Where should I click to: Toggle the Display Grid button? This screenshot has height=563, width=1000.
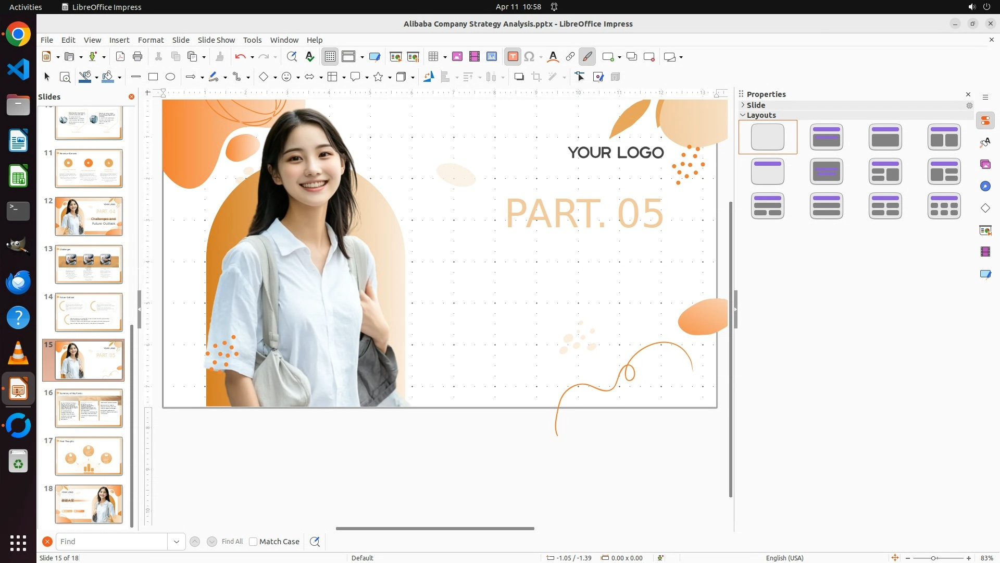[x=330, y=57]
